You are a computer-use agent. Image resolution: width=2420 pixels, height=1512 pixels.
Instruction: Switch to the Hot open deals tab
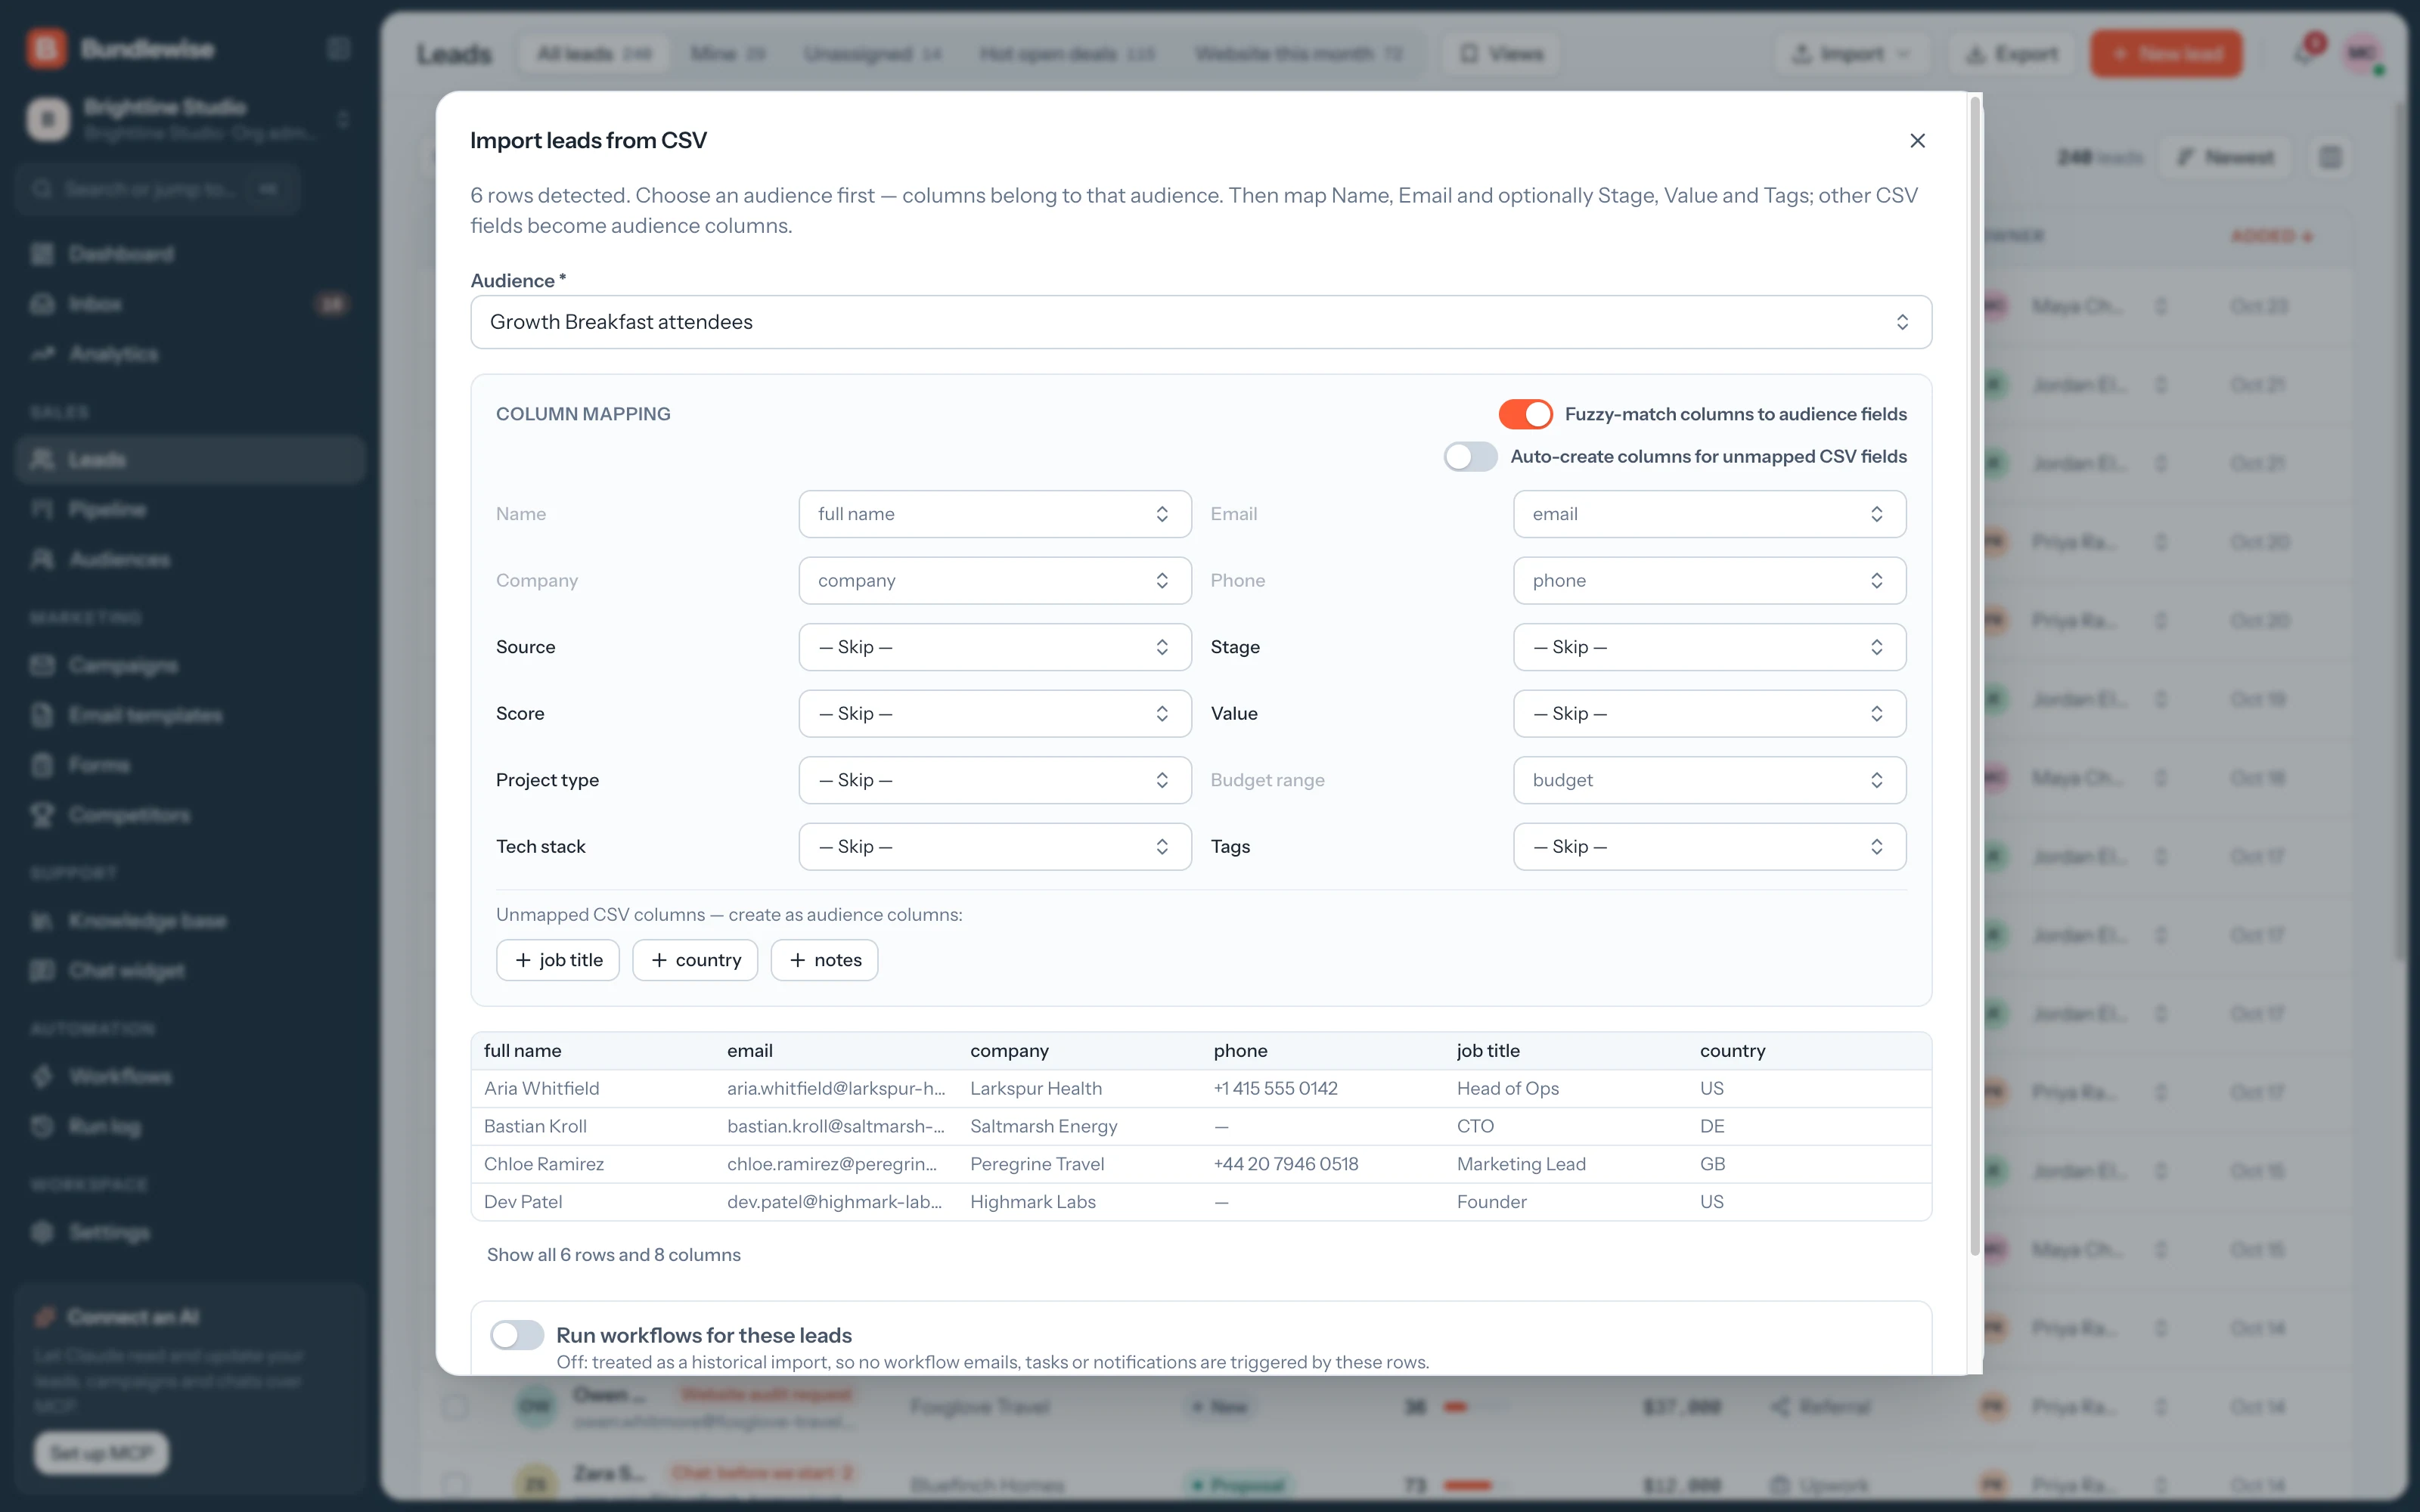[x=1067, y=54]
